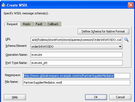This screenshot has width=135, height=102.
Task: Switch to the Request tab
Action: pos(12,24)
